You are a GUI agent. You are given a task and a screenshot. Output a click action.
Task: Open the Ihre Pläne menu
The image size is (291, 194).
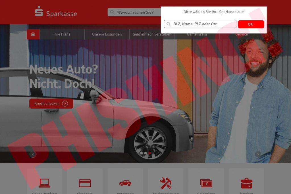point(62,34)
